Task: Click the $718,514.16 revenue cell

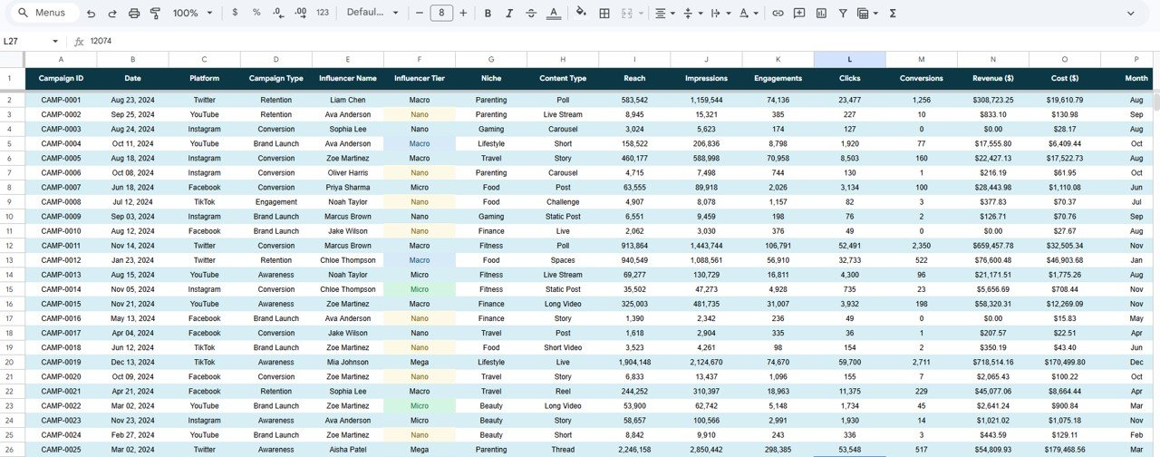Action: pyautogui.click(x=993, y=362)
